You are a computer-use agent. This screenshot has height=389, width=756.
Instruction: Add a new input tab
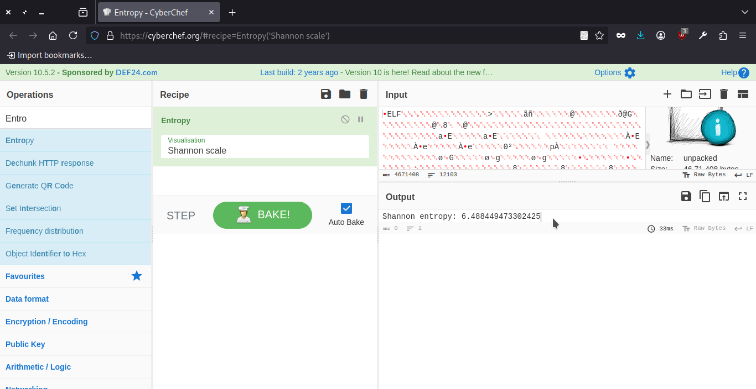[667, 94]
